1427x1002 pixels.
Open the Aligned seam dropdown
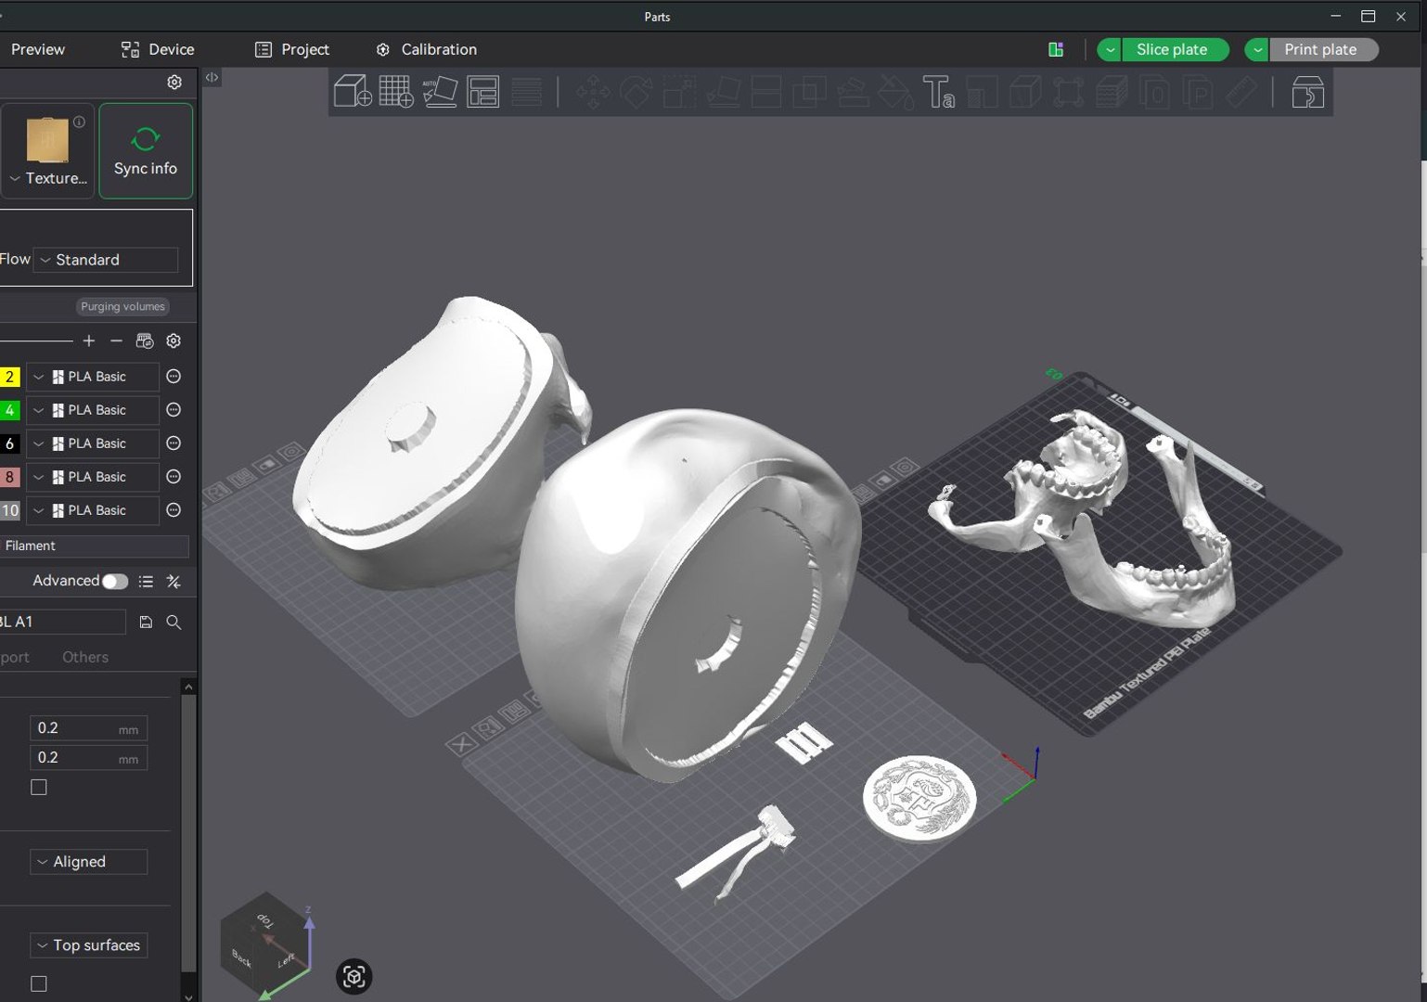click(x=89, y=862)
